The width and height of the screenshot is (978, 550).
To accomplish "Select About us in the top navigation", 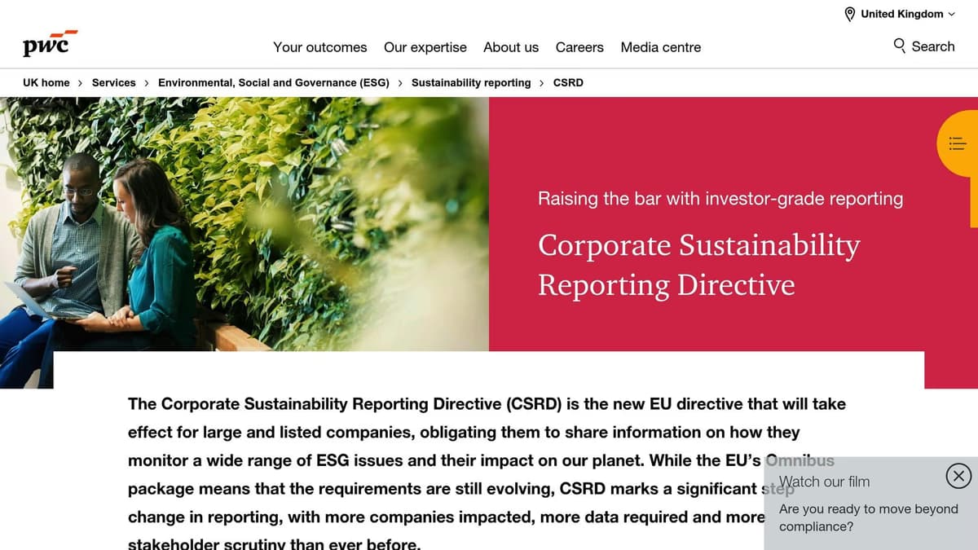I will pyautogui.click(x=510, y=47).
